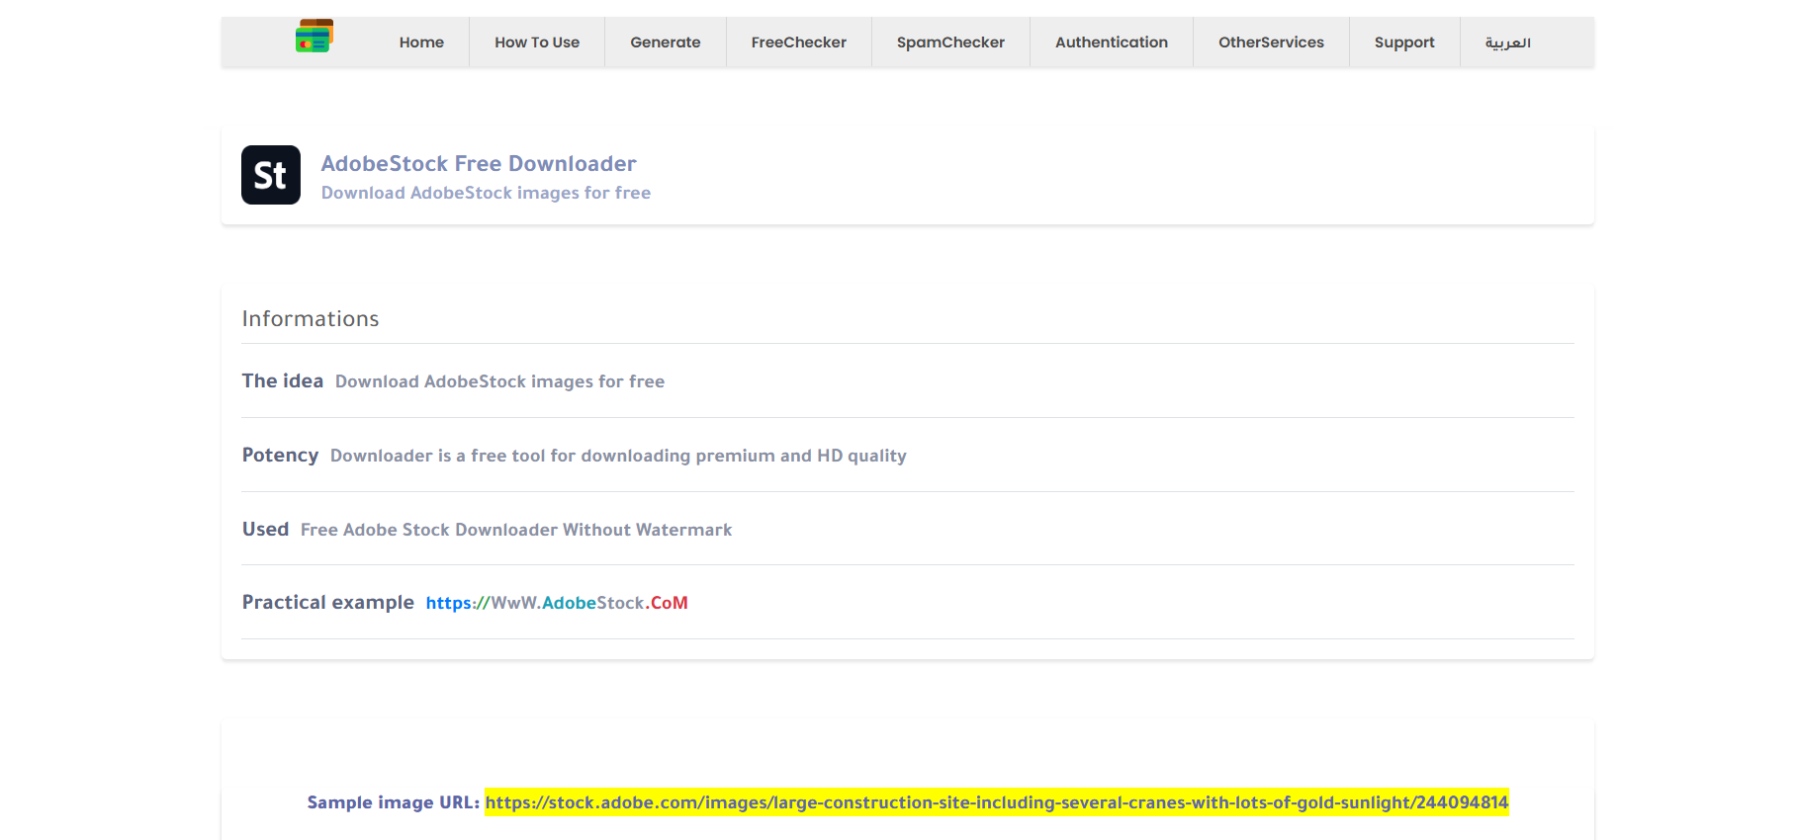Viewport: 1798px width, 840px height.
Task: Click the credit card site logo
Action: point(315,37)
